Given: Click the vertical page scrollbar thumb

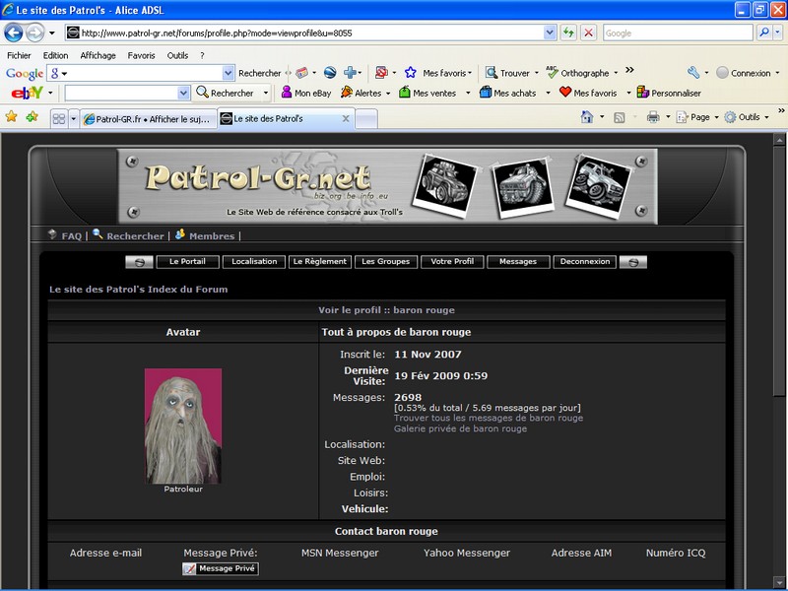Looking at the screenshot, I should (x=779, y=272).
